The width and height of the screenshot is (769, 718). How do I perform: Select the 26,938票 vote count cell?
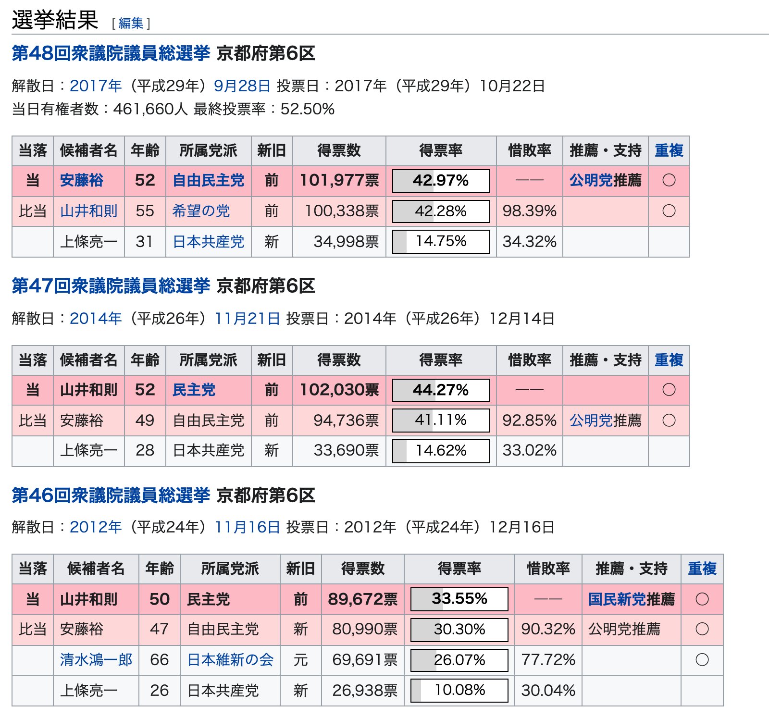pos(363,690)
